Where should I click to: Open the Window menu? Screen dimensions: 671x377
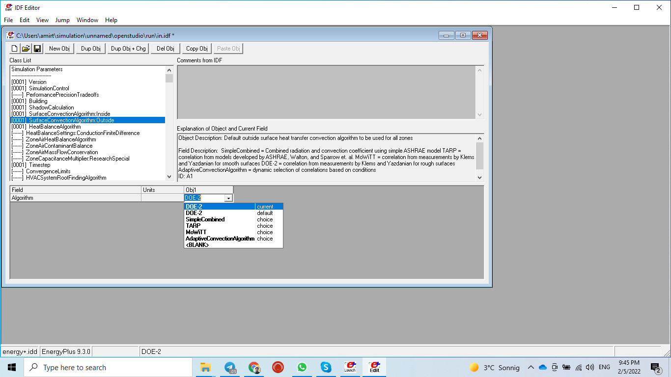87,20
